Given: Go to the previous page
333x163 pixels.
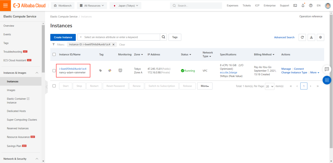Looking at the screenshot, I should point(297,86).
